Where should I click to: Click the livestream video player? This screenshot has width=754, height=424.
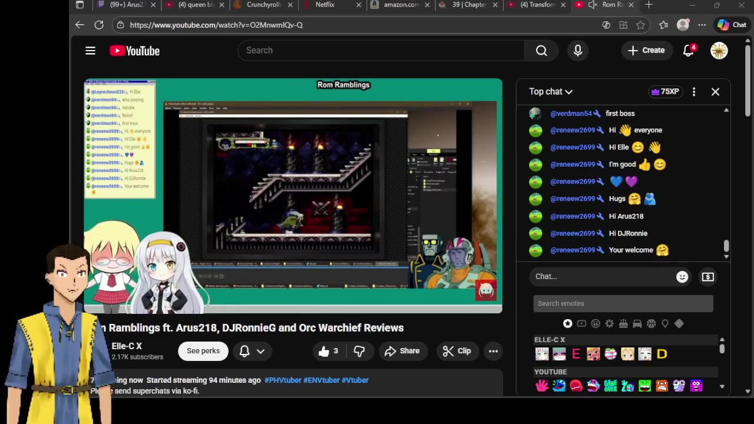coord(293,196)
